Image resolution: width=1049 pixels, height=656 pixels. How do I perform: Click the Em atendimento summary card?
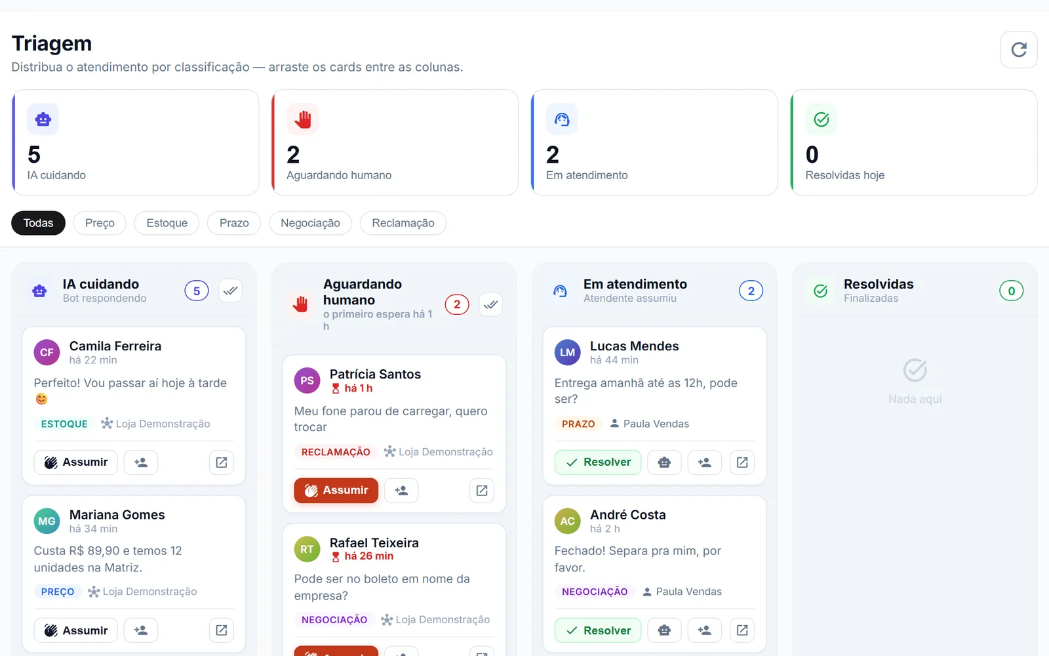point(654,142)
